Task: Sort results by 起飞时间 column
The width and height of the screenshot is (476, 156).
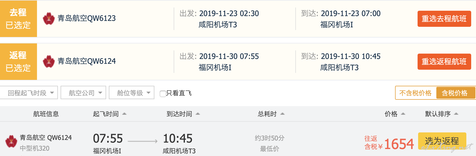Action: [106, 114]
